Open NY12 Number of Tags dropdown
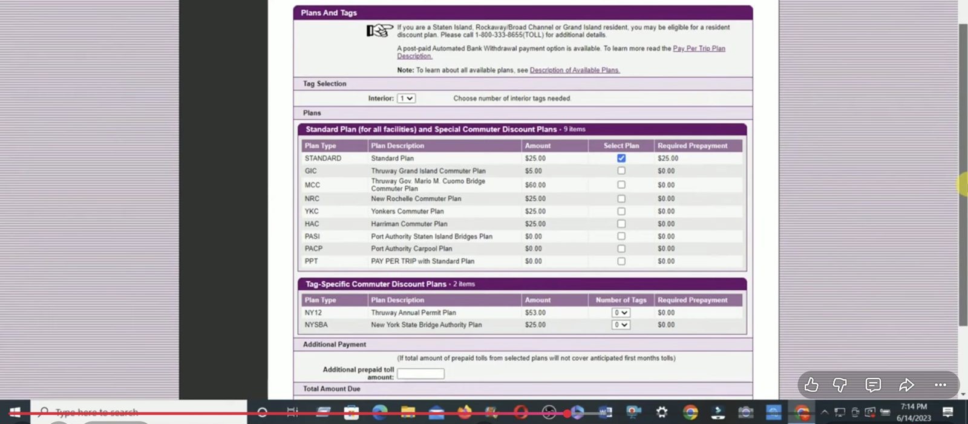The image size is (968, 424). coord(621,313)
